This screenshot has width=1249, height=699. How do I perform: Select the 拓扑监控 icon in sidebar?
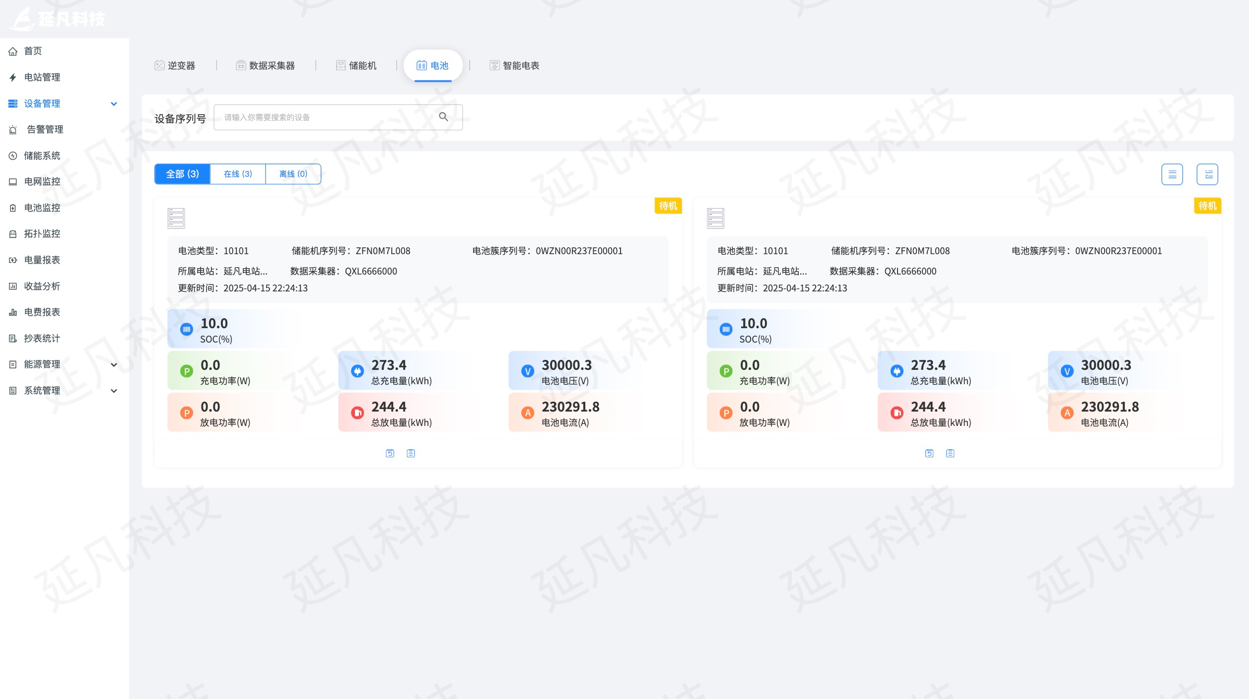13,234
